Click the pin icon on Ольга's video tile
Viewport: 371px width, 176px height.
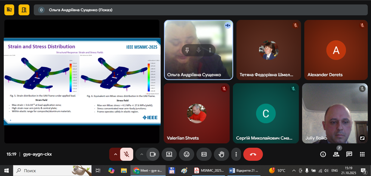187,50
